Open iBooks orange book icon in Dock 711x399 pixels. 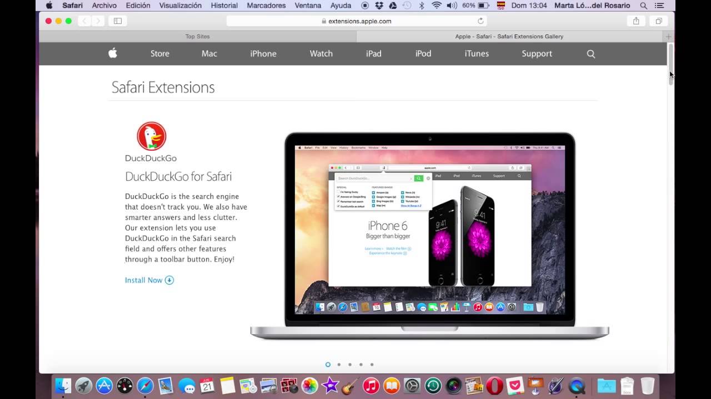391,386
